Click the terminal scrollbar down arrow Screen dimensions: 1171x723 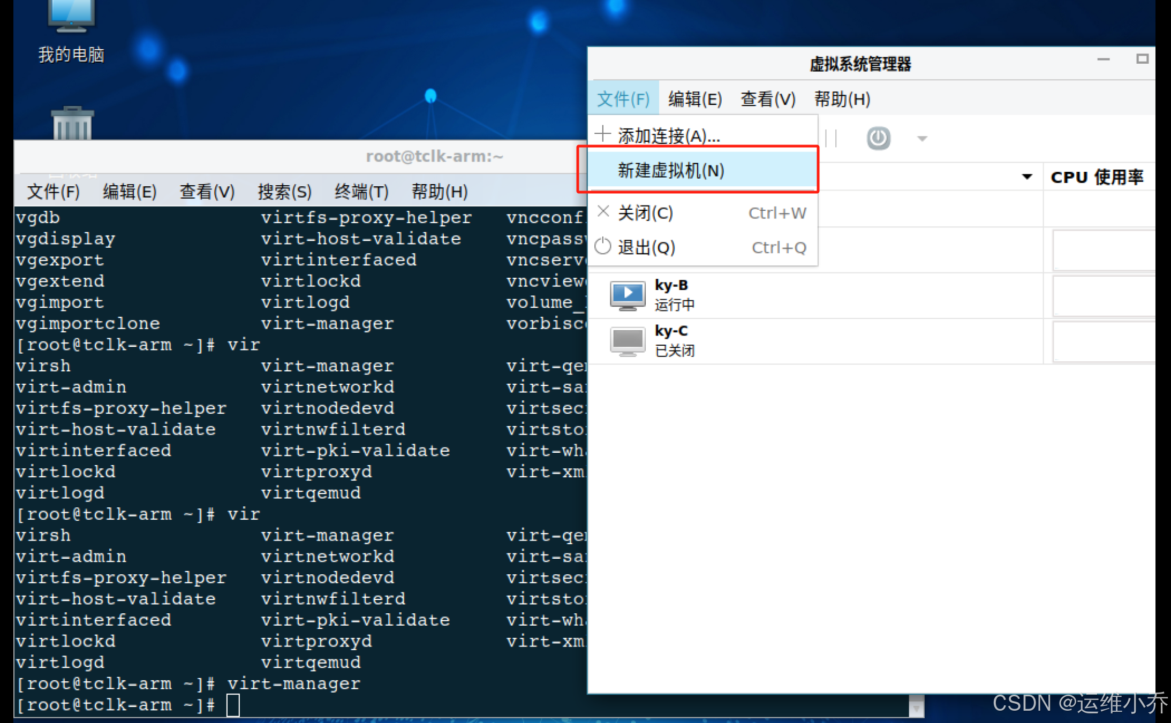click(916, 709)
